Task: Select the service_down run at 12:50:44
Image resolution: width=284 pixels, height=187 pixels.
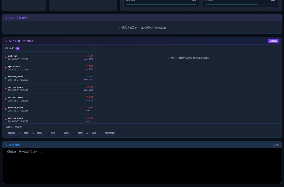Action: (49, 109)
